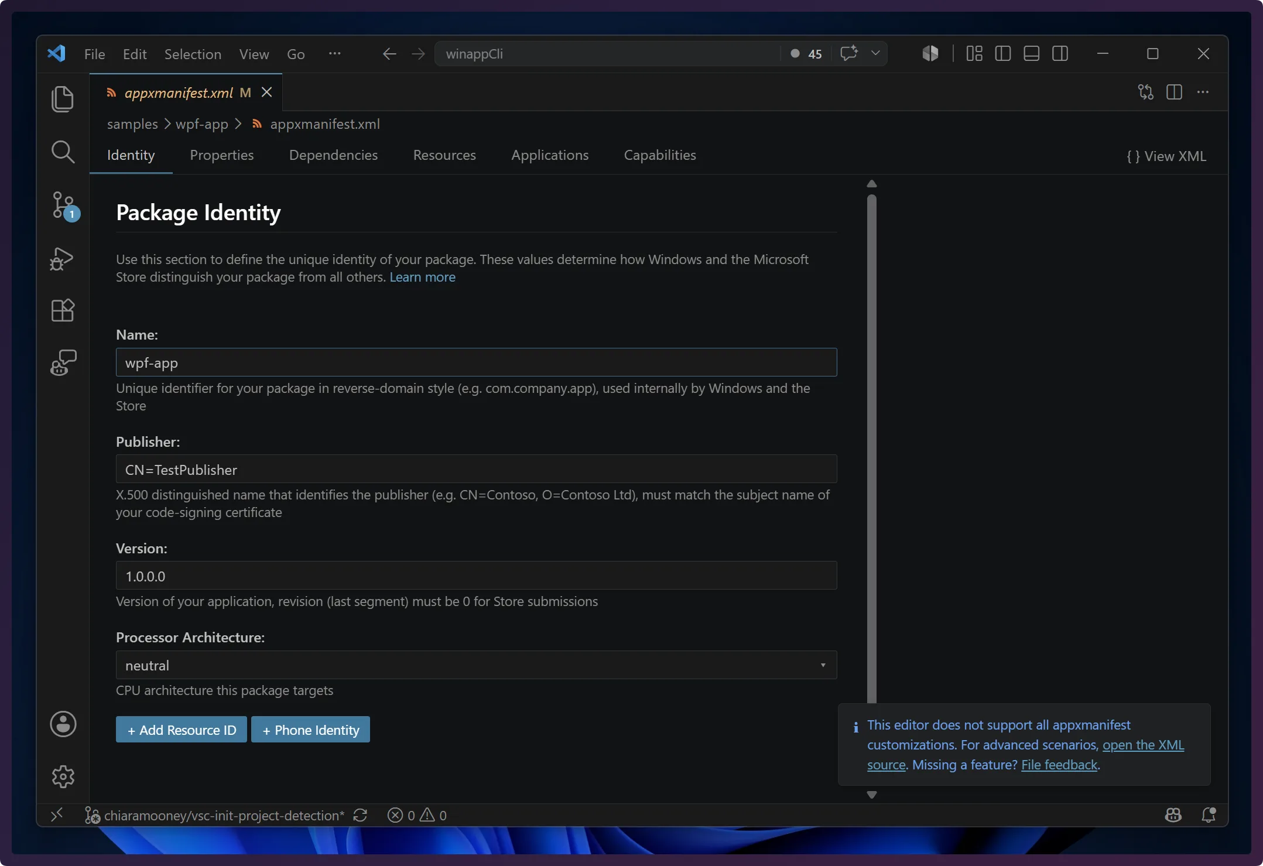Image resolution: width=1263 pixels, height=866 pixels.
Task: Open editor More Actions ellipsis
Action: point(1203,92)
